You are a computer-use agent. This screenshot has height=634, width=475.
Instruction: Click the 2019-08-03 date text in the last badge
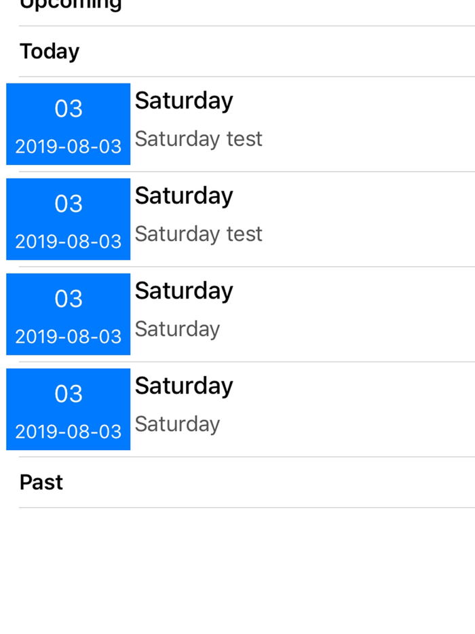click(69, 432)
